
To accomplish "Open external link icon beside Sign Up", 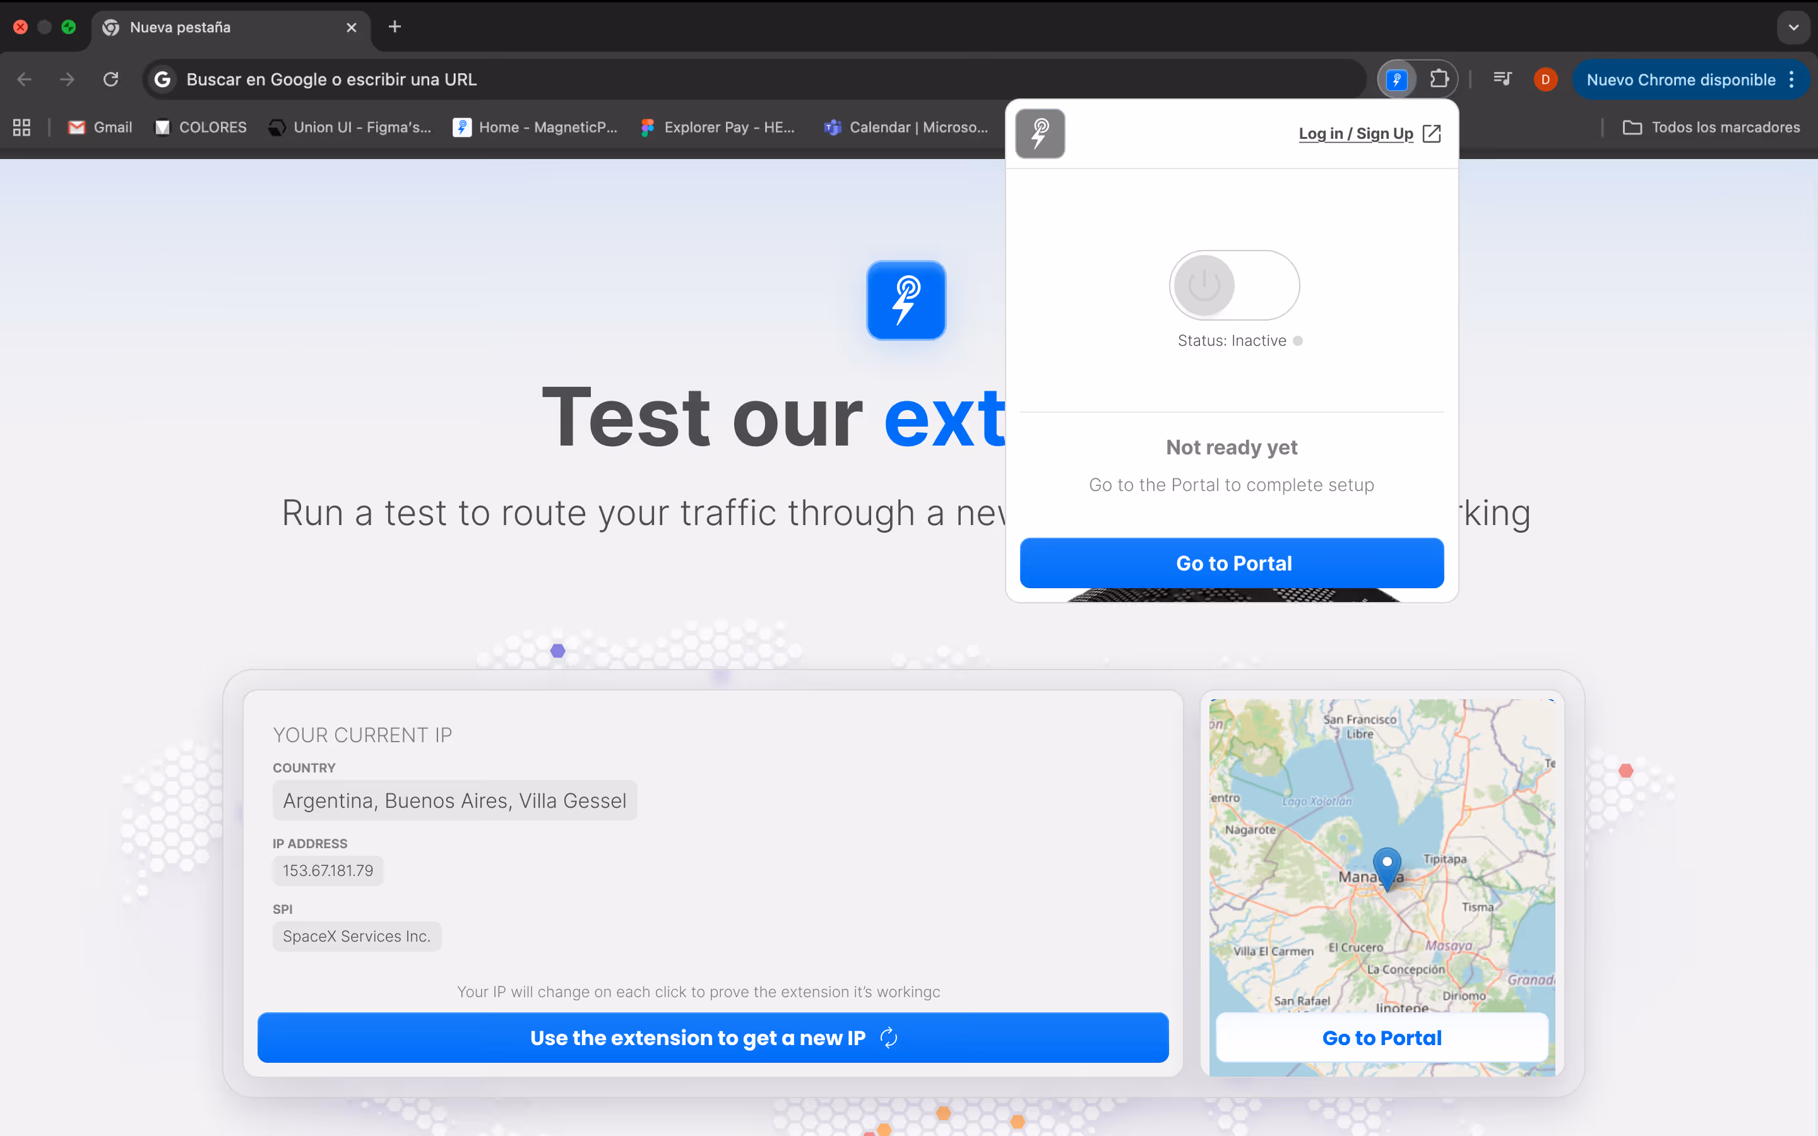I will [1432, 134].
